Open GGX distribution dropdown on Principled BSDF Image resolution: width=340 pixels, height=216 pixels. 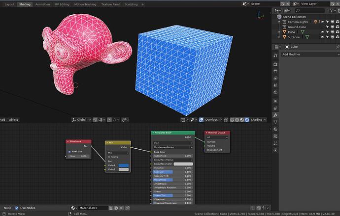(173, 143)
